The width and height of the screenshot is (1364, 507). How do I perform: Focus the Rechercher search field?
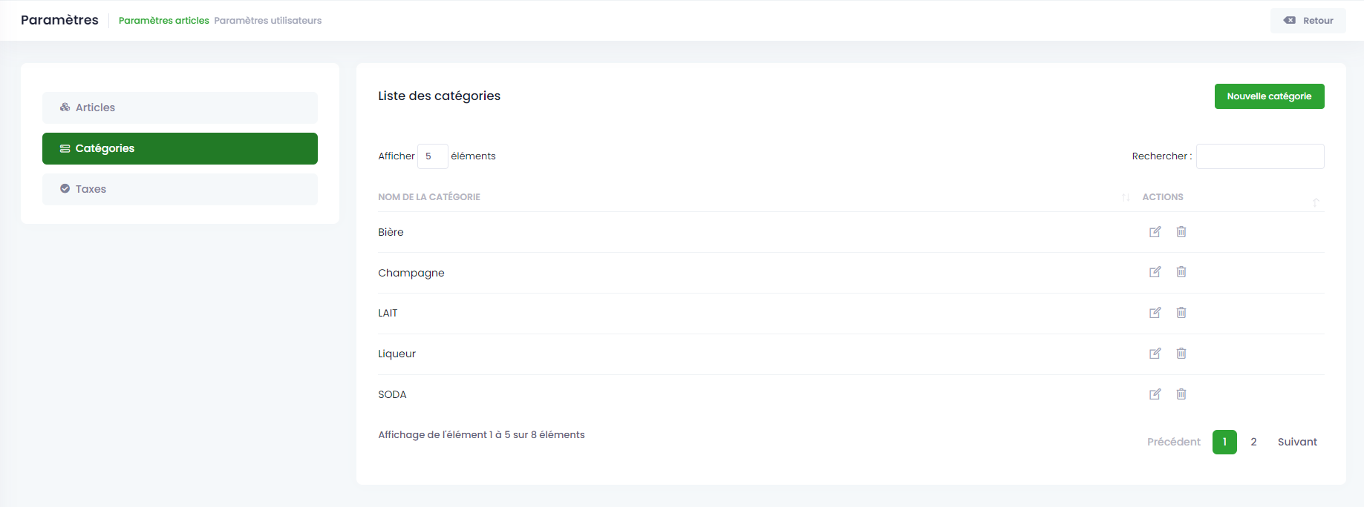[x=1259, y=156]
